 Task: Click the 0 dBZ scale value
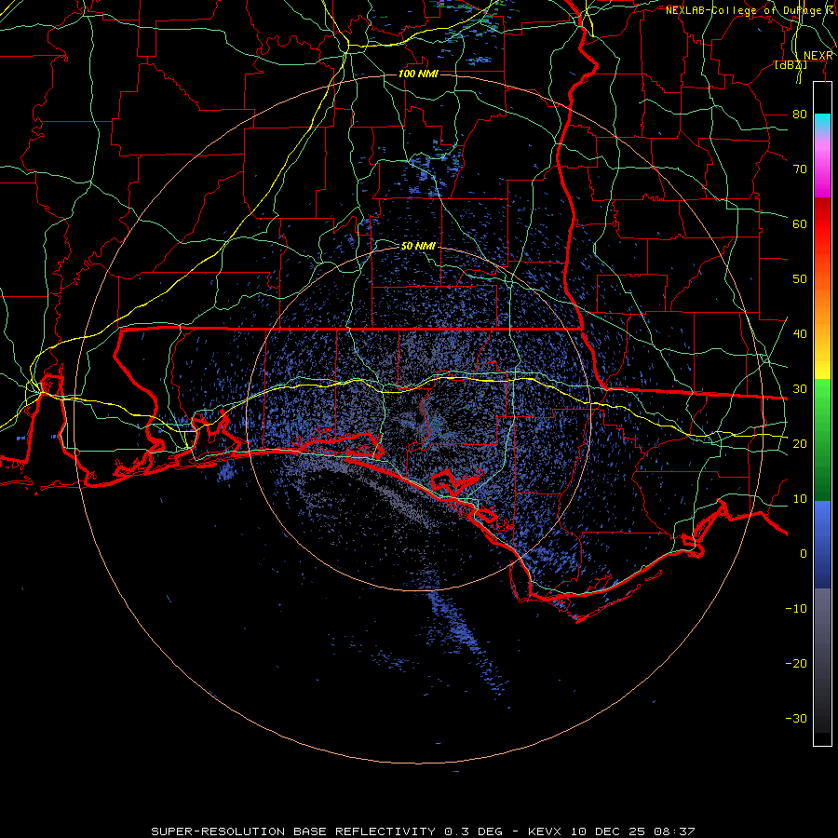pyautogui.click(x=804, y=554)
